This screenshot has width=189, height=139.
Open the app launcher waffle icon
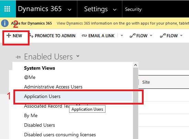click(7, 9)
